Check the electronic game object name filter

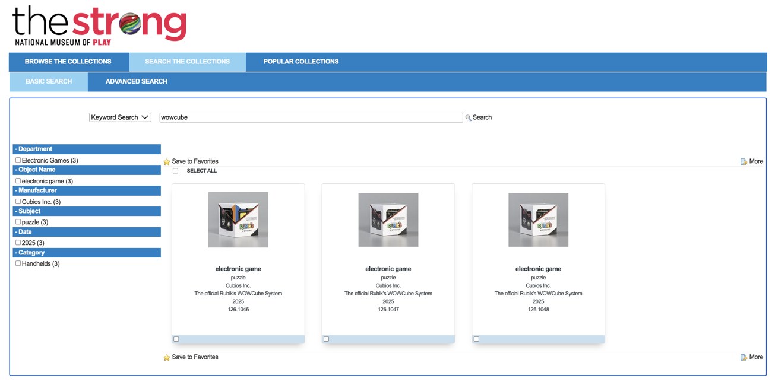click(x=18, y=181)
